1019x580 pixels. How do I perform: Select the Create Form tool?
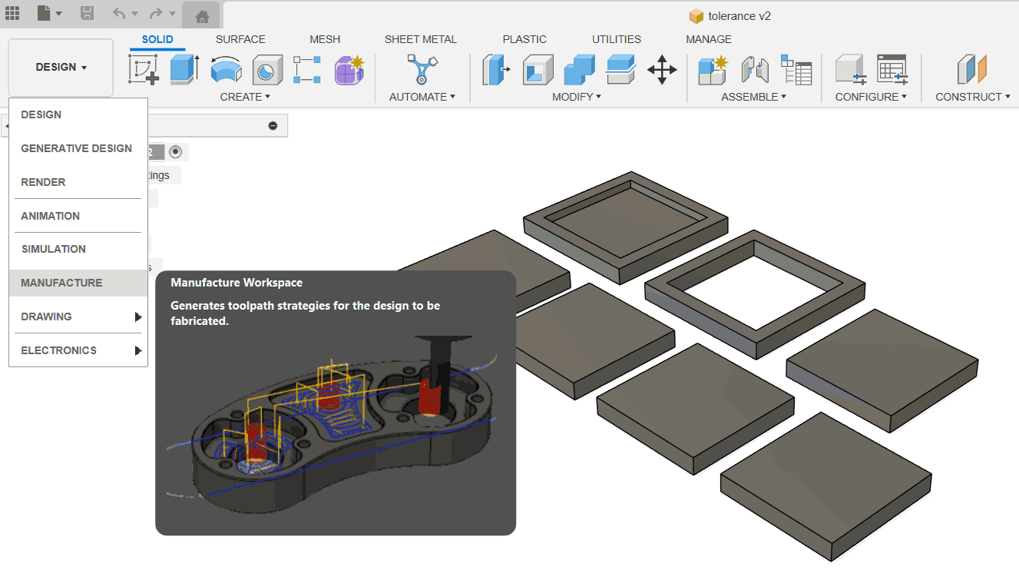tap(349, 70)
